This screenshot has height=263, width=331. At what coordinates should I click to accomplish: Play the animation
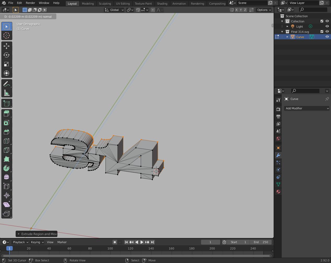coord(142,242)
